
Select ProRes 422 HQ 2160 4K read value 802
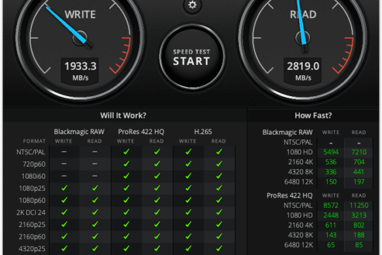[359, 225]
